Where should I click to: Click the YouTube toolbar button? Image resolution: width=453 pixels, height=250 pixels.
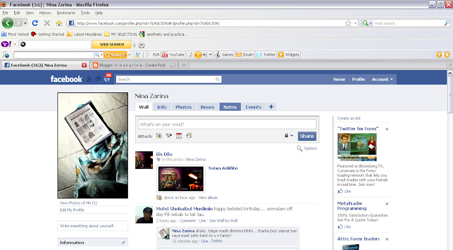173,54
